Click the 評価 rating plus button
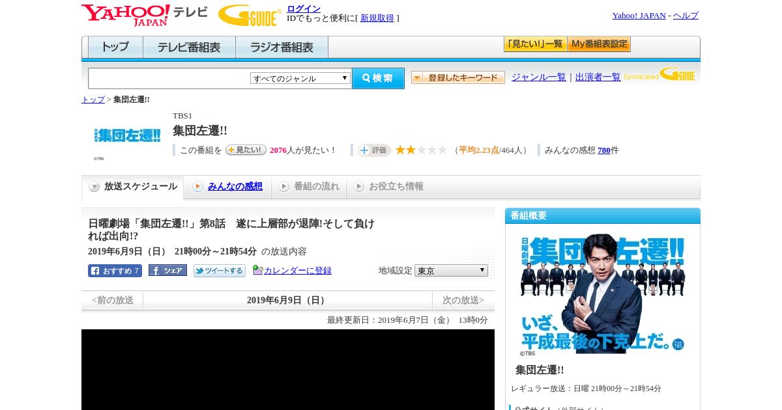This screenshot has width=782, height=410. point(374,150)
